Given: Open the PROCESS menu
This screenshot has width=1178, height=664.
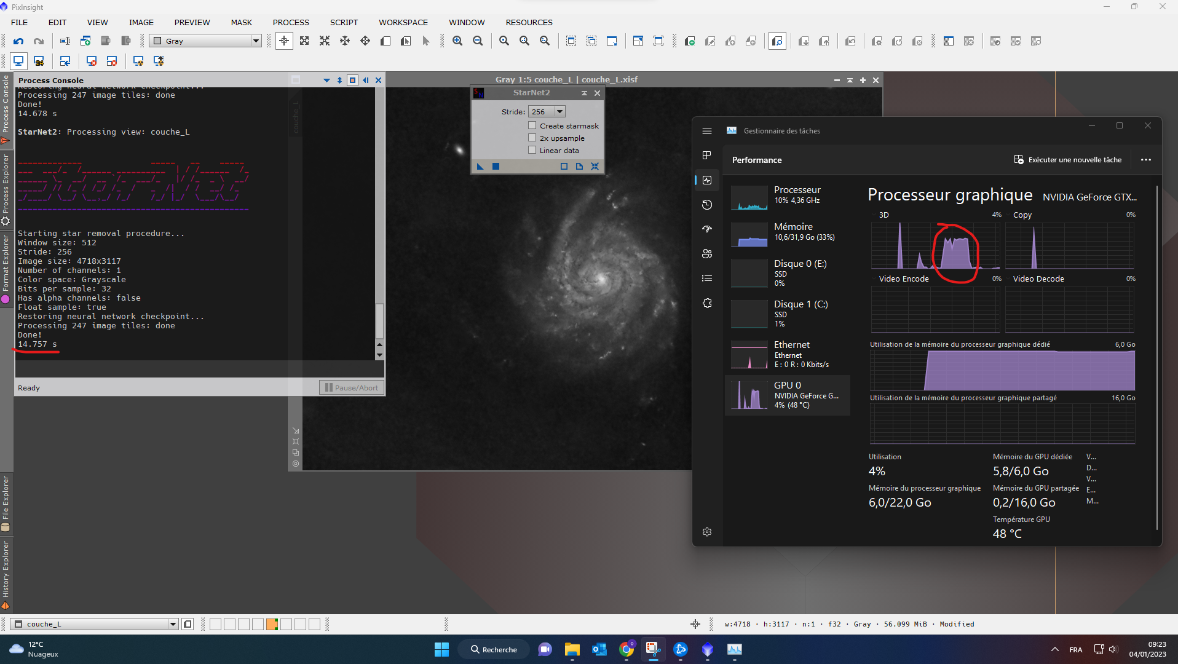Looking at the screenshot, I should [x=291, y=22].
